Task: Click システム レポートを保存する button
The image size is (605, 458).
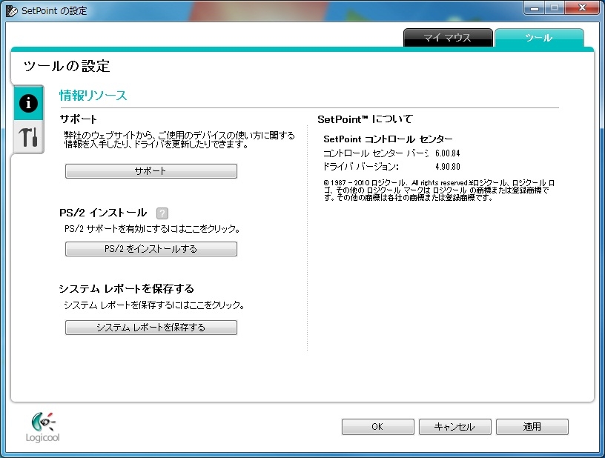Action: (x=151, y=328)
